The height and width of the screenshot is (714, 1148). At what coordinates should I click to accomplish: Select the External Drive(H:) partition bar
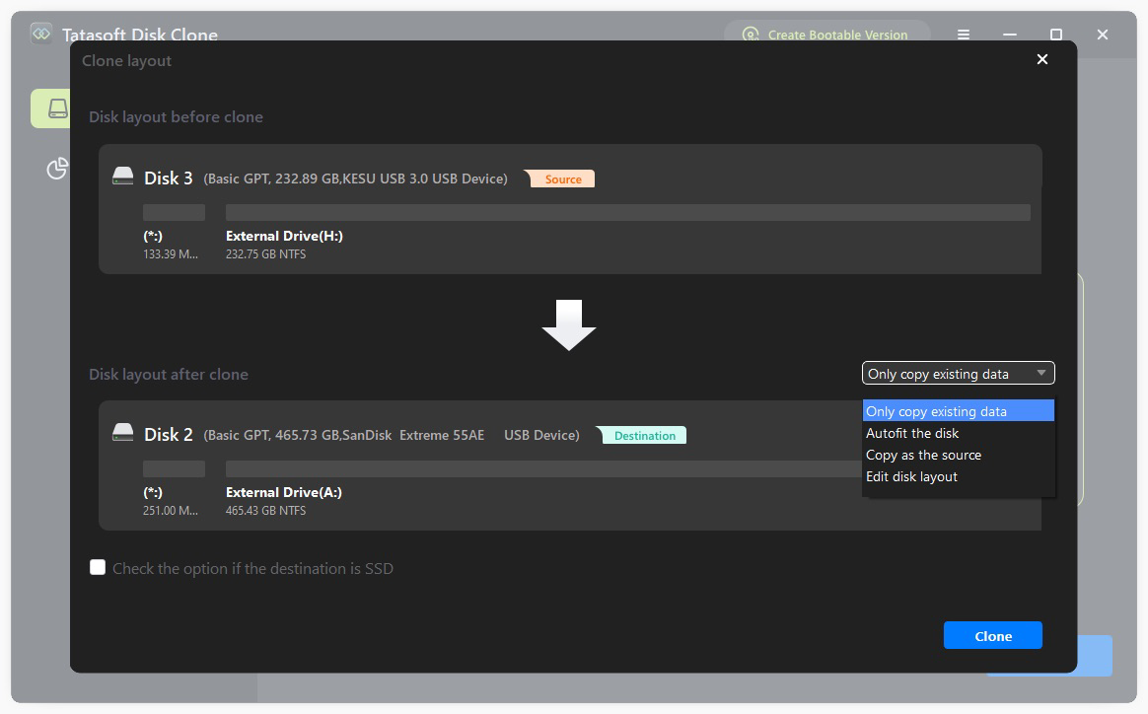coord(628,212)
